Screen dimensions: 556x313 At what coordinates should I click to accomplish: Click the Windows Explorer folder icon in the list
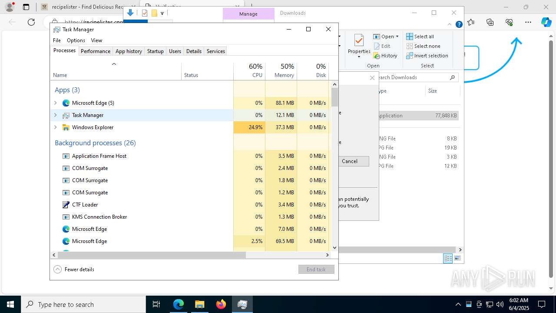pos(66,127)
